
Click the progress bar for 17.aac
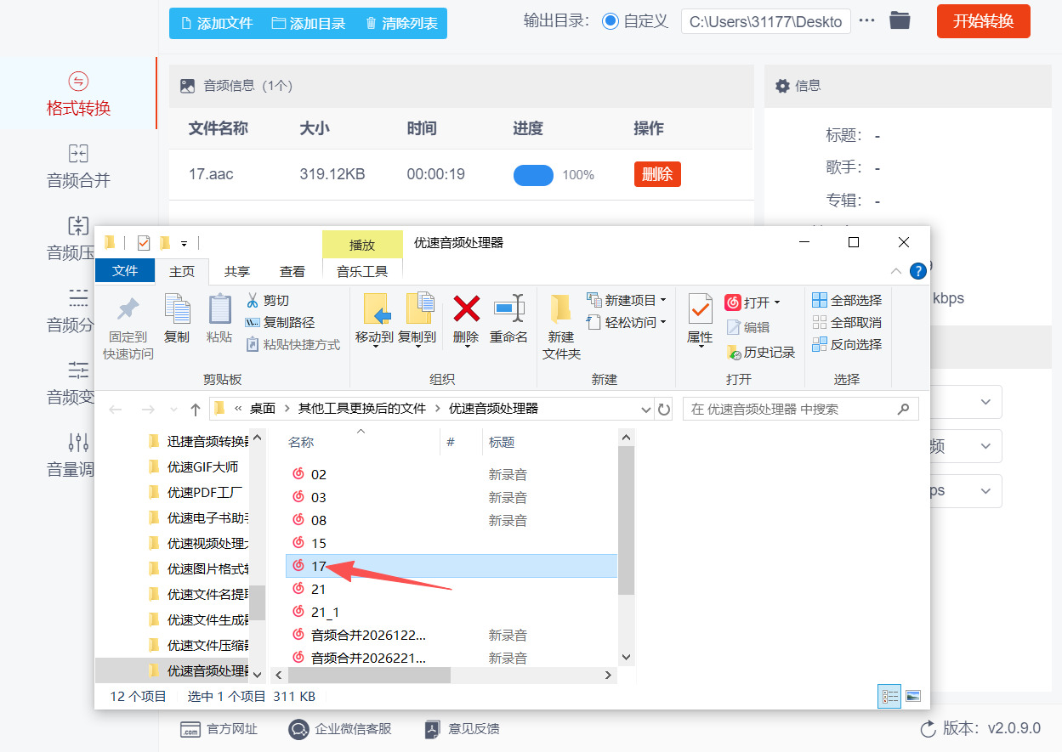[533, 174]
